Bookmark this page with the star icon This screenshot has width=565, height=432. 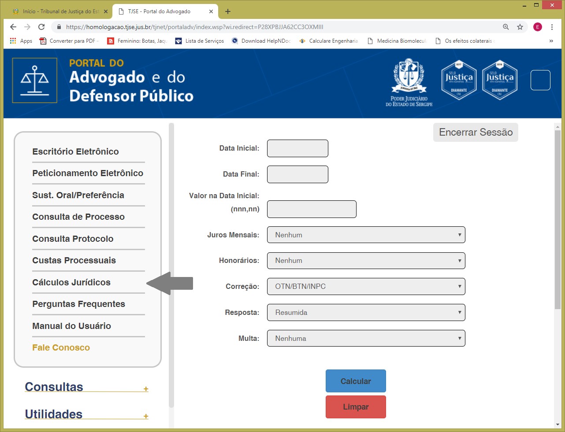pos(520,27)
